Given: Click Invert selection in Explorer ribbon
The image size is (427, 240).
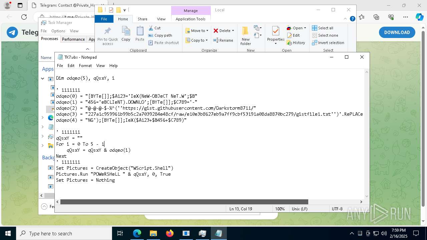Looking at the screenshot, I should coord(328,43).
